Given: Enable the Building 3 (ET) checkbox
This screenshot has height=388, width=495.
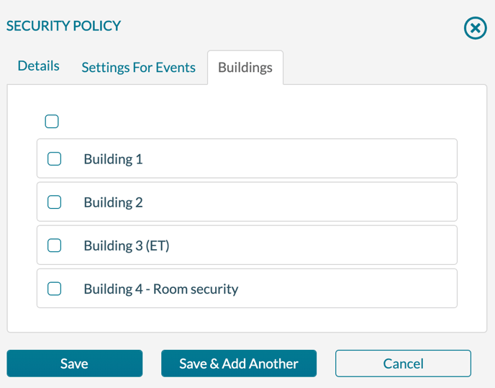Looking at the screenshot, I should 54,245.
